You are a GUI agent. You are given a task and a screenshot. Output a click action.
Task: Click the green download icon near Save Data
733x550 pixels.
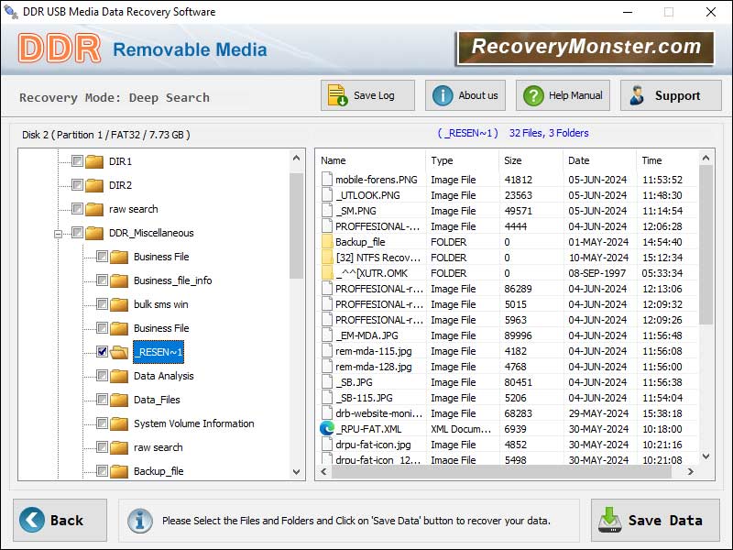tap(609, 520)
